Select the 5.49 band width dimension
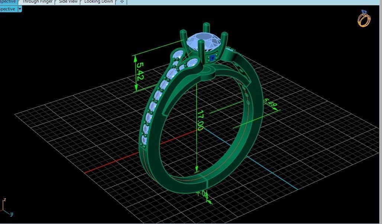This screenshot has width=382, height=224. (270, 103)
